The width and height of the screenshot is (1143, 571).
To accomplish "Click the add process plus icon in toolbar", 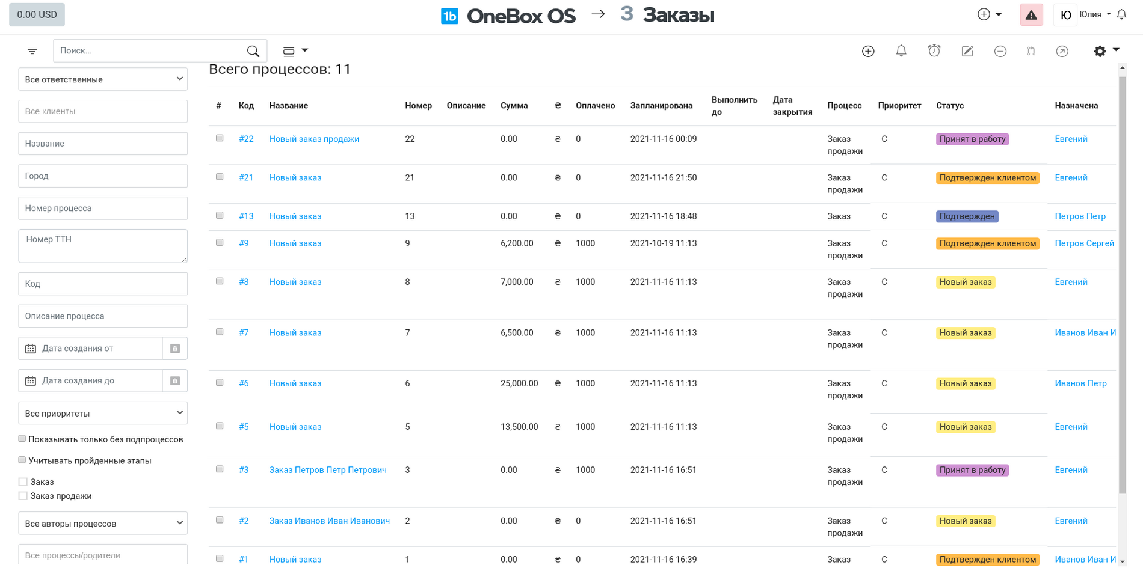I will pyautogui.click(x=867, y=51).
